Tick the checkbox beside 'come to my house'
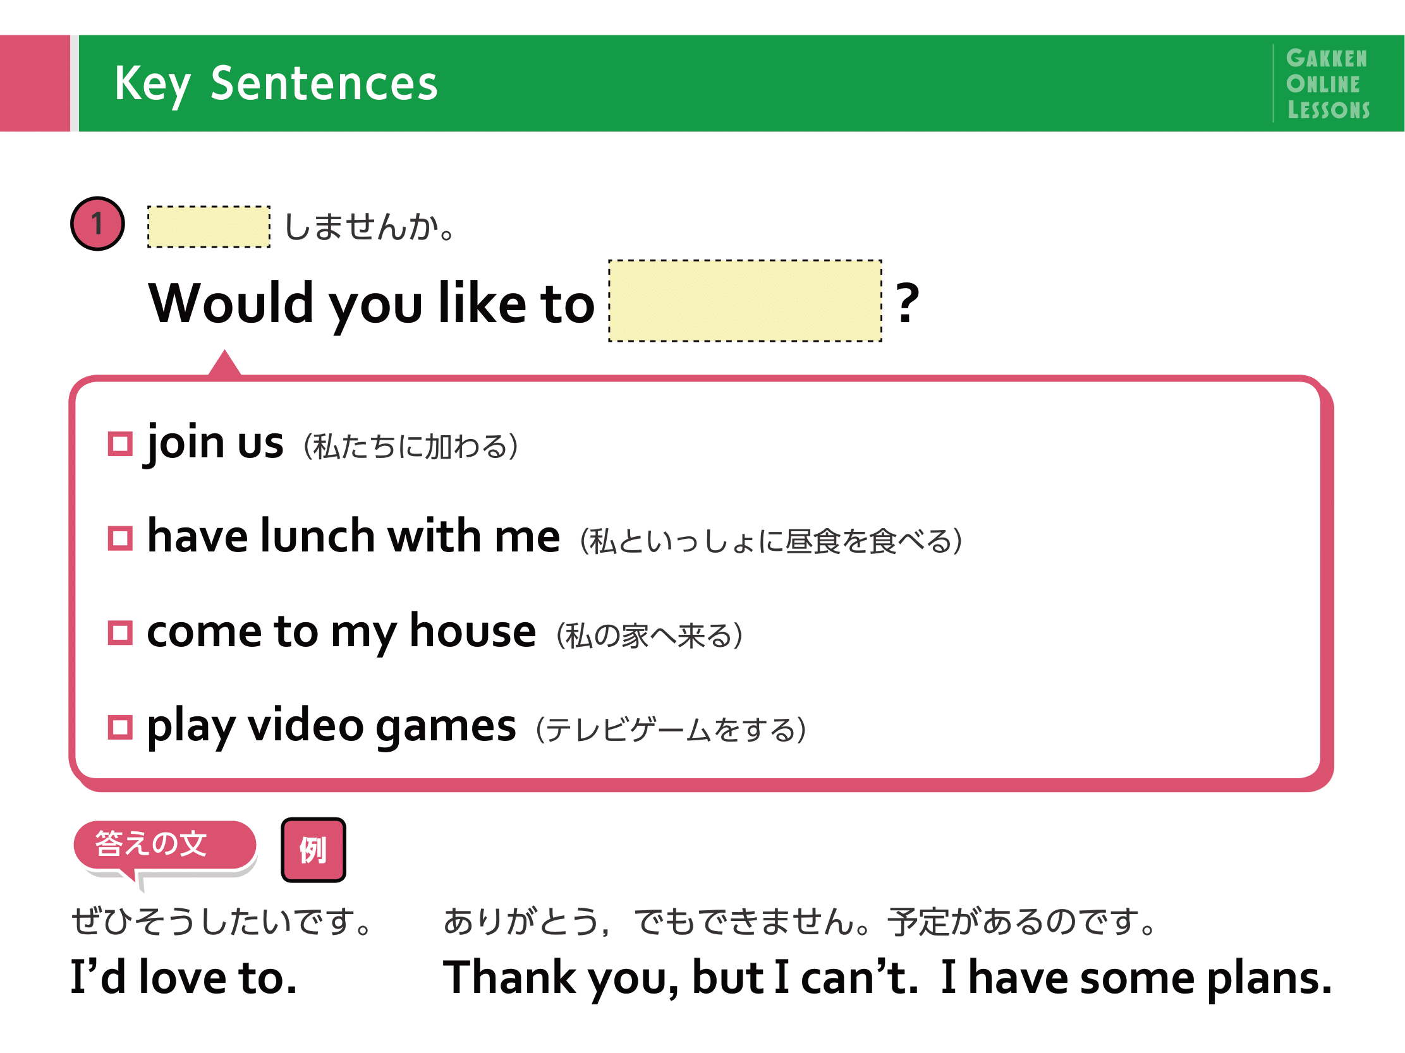Screen dimensions: 1405x1053 tap(120, 633)
